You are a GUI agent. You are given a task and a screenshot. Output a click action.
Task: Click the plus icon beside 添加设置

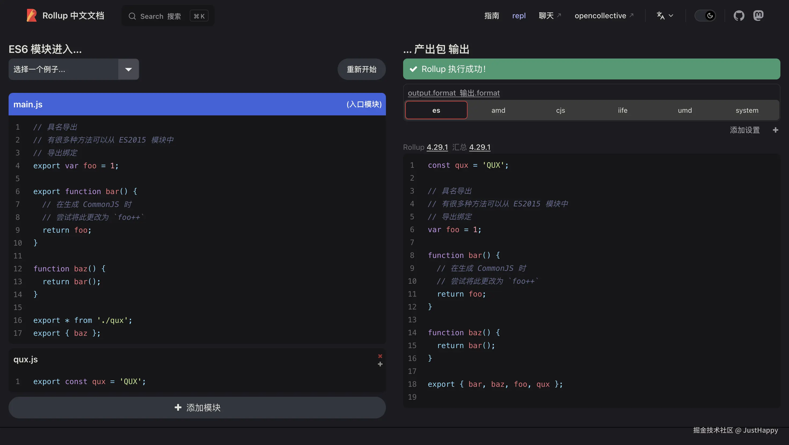point(775,130)
